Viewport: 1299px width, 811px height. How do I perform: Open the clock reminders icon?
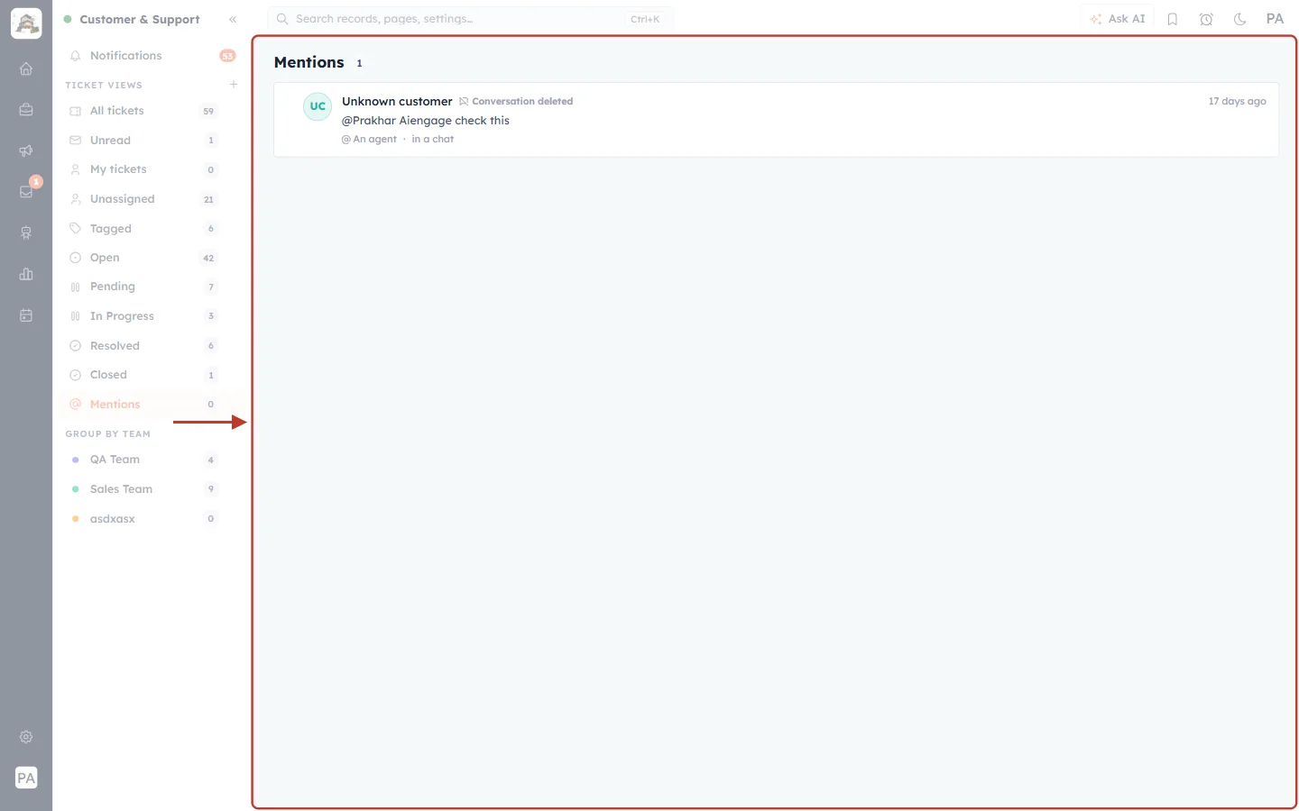tap(1206, 19)
